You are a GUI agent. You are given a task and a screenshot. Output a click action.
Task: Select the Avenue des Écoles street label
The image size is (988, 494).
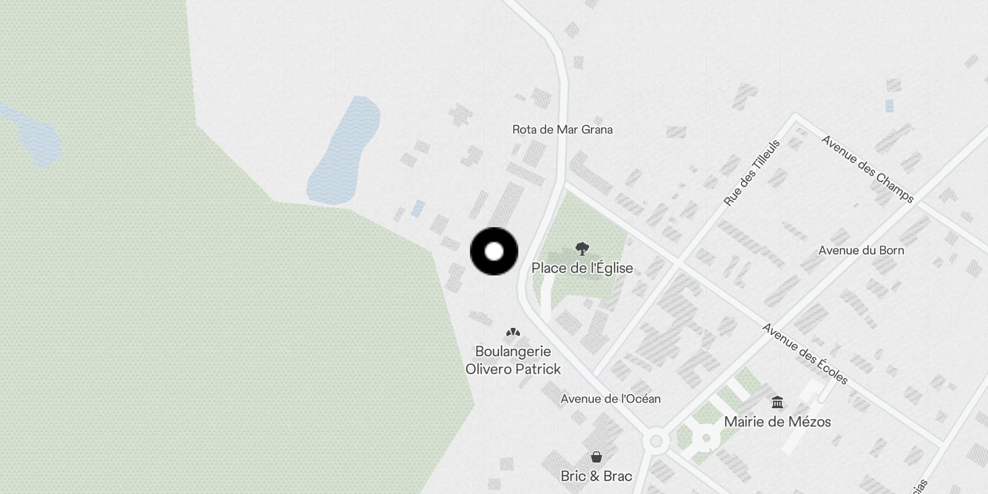[805, 354]
